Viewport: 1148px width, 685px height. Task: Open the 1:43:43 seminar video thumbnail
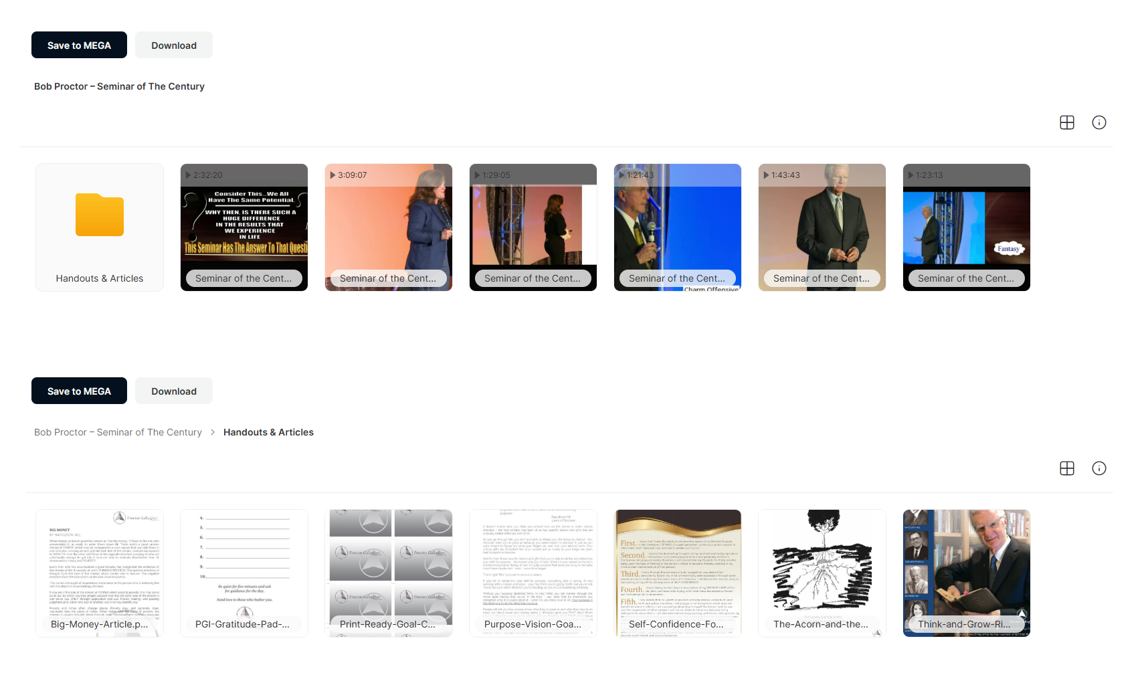point(822,227)
